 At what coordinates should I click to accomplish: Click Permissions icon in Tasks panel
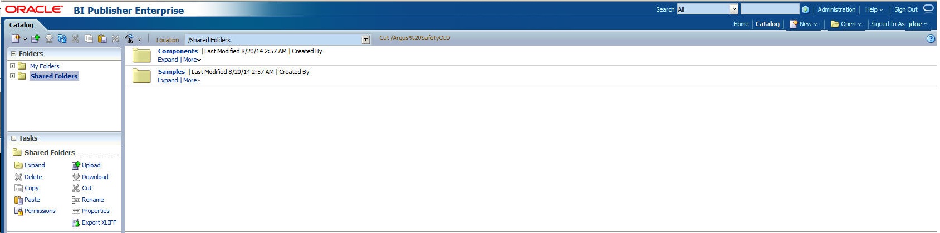tap(18, 211)
